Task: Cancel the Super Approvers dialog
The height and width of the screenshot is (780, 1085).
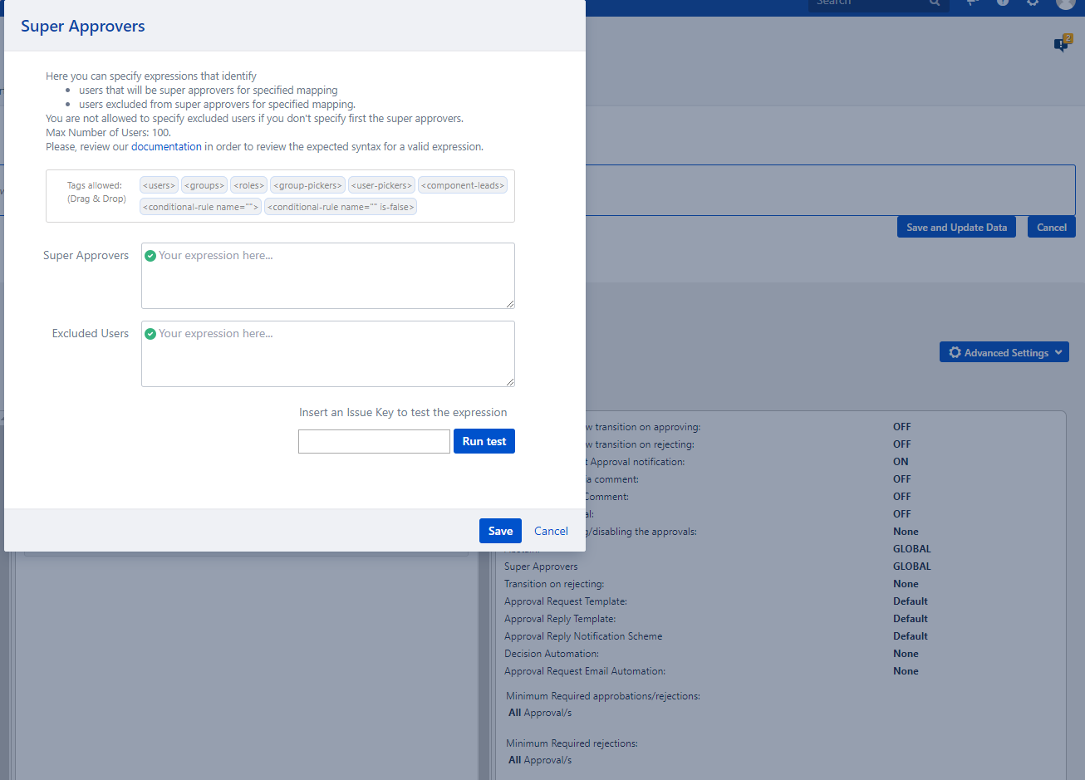Action: (551, 531)
